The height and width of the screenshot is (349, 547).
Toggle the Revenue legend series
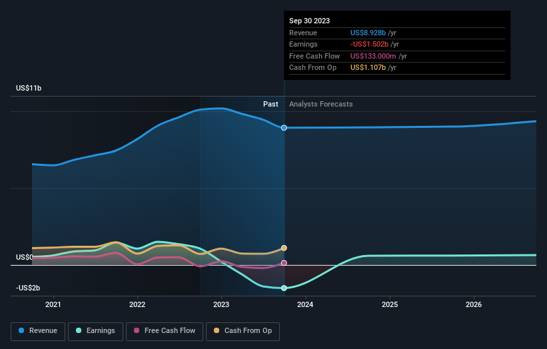tap(38, 331)
